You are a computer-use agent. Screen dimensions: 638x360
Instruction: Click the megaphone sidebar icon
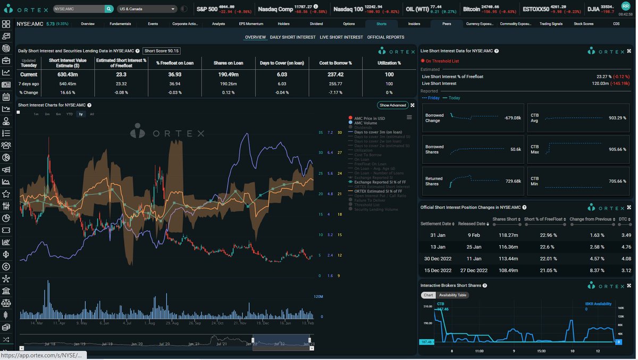pos(6,169)
